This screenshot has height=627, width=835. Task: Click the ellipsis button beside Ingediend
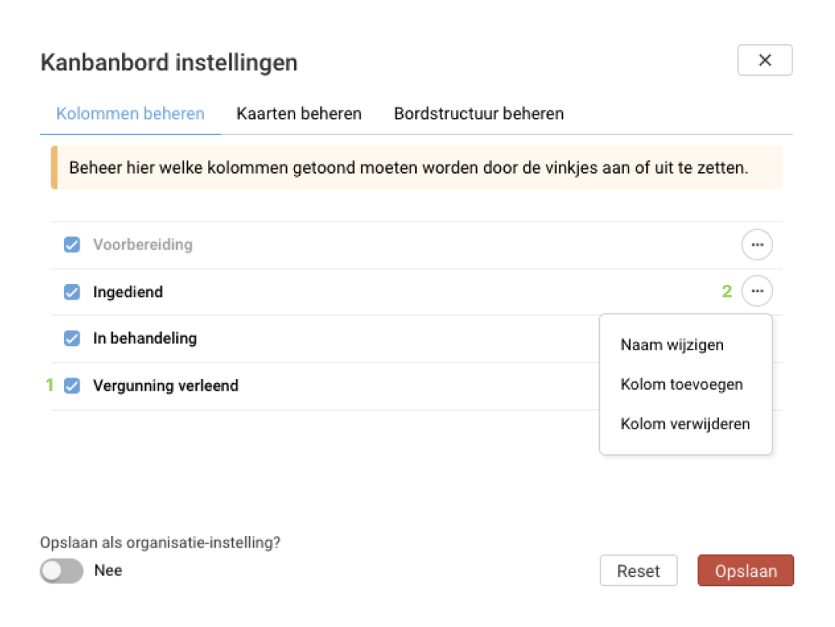pyautogui.click(x=757, y=291)
